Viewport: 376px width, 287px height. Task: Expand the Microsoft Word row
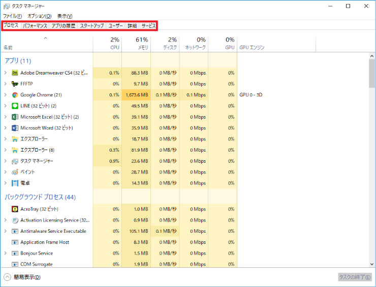5,128
